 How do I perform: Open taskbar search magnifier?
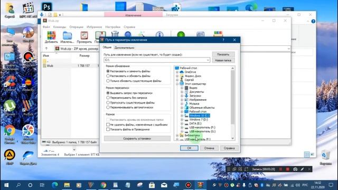click(x=18, y=185)
